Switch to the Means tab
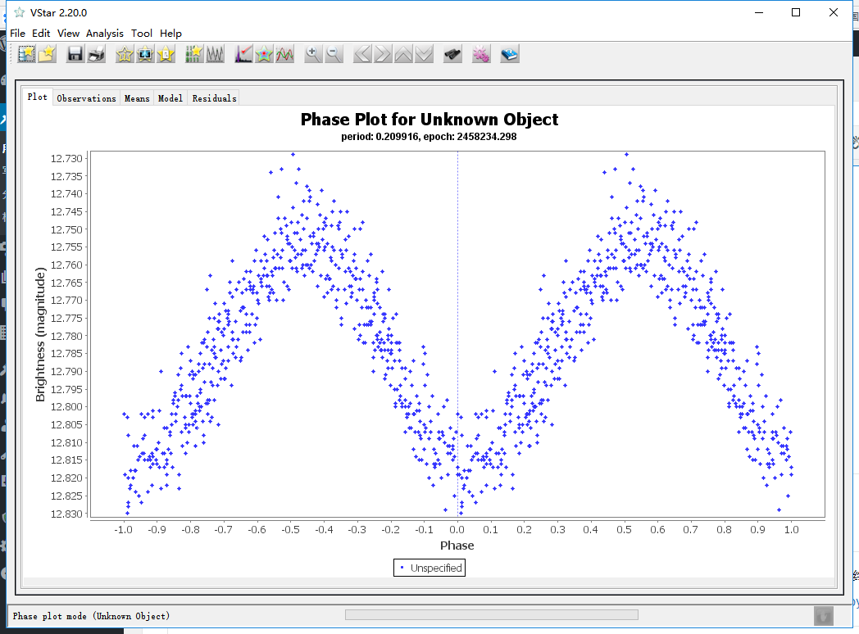 pos(137,98)
